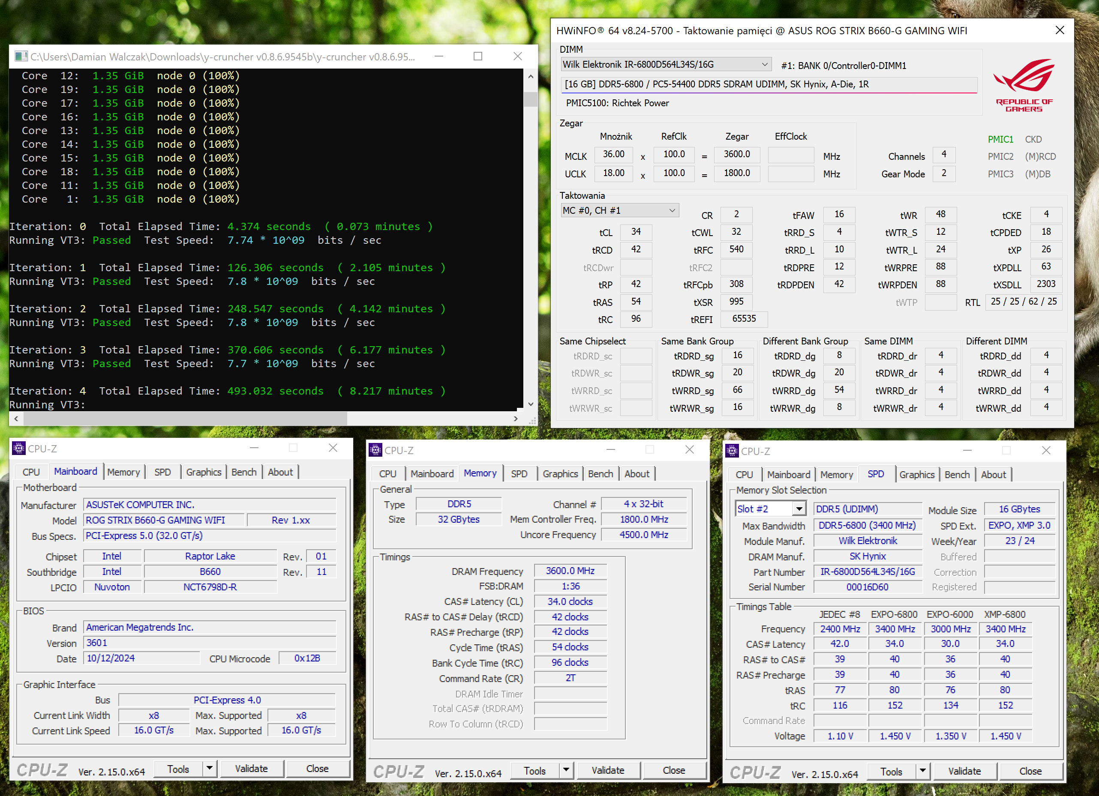This screenshot has height=796, width=1099.
Task: Click console scroll-up arrow
Action: tap(531, 77)
